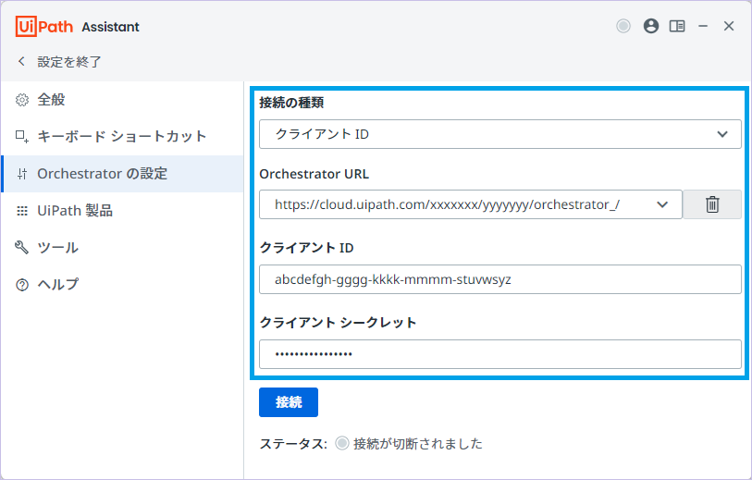Open the ツール tab

click(122, 248)
